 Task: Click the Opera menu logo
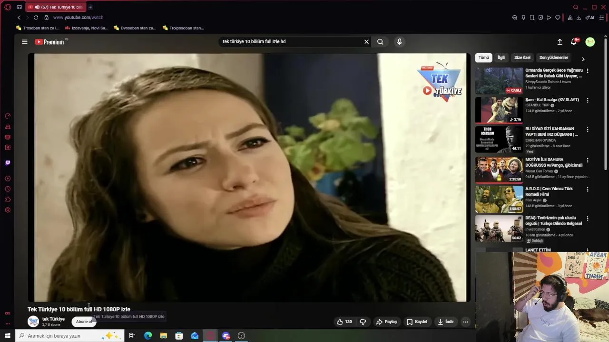pyautogui.click(x=7, y=7)
